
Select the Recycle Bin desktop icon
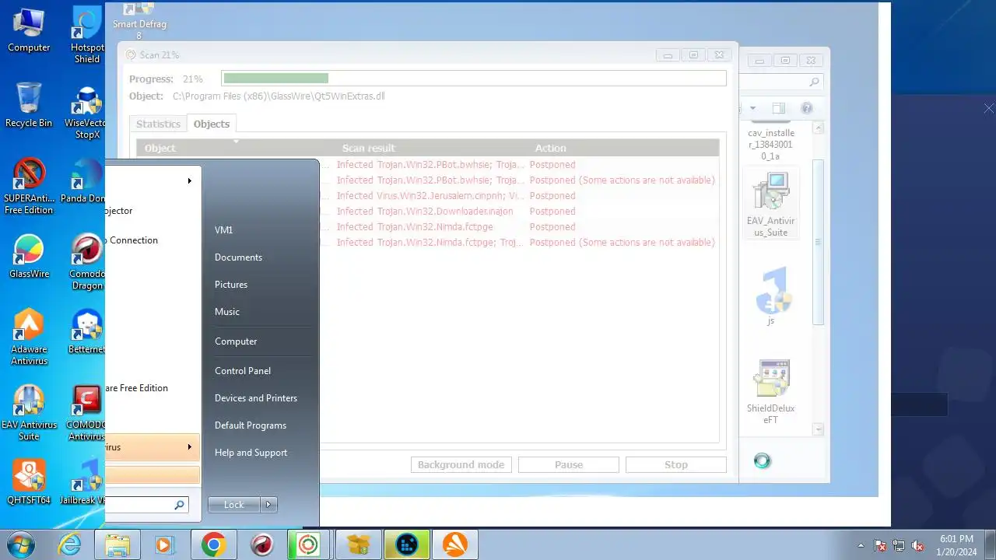(29, 105)
